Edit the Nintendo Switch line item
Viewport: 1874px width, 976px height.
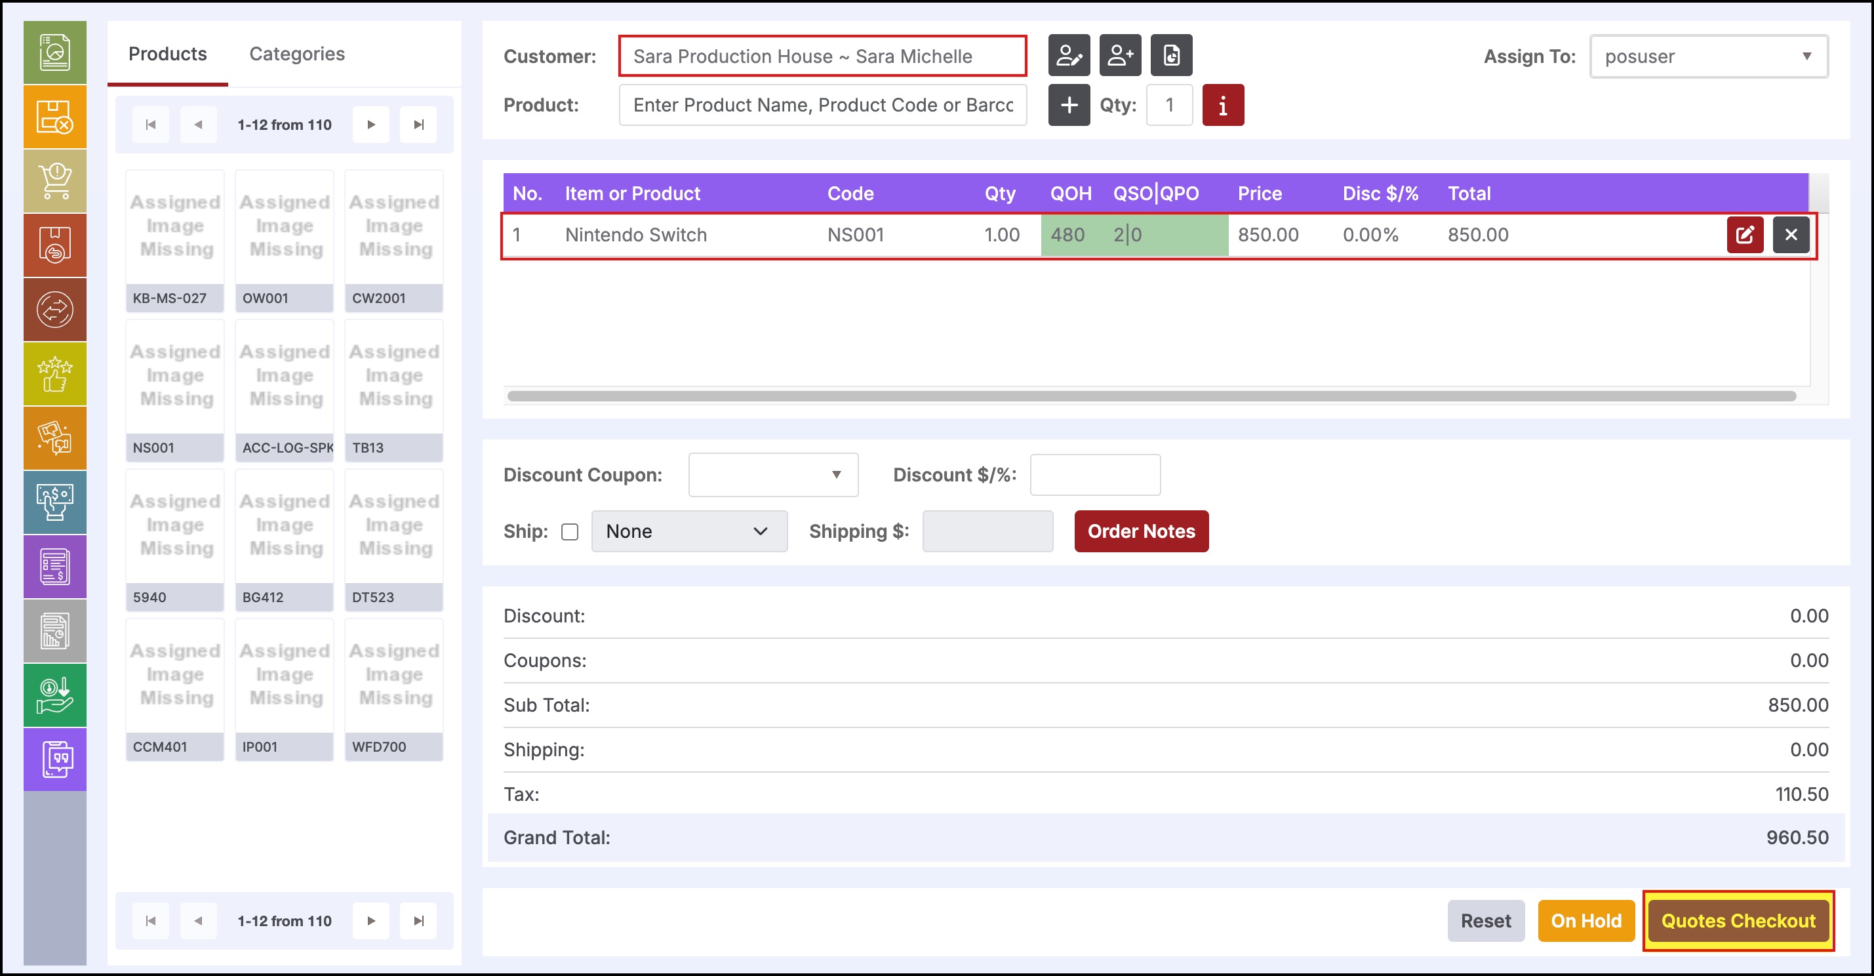(x=1745, y=235)
